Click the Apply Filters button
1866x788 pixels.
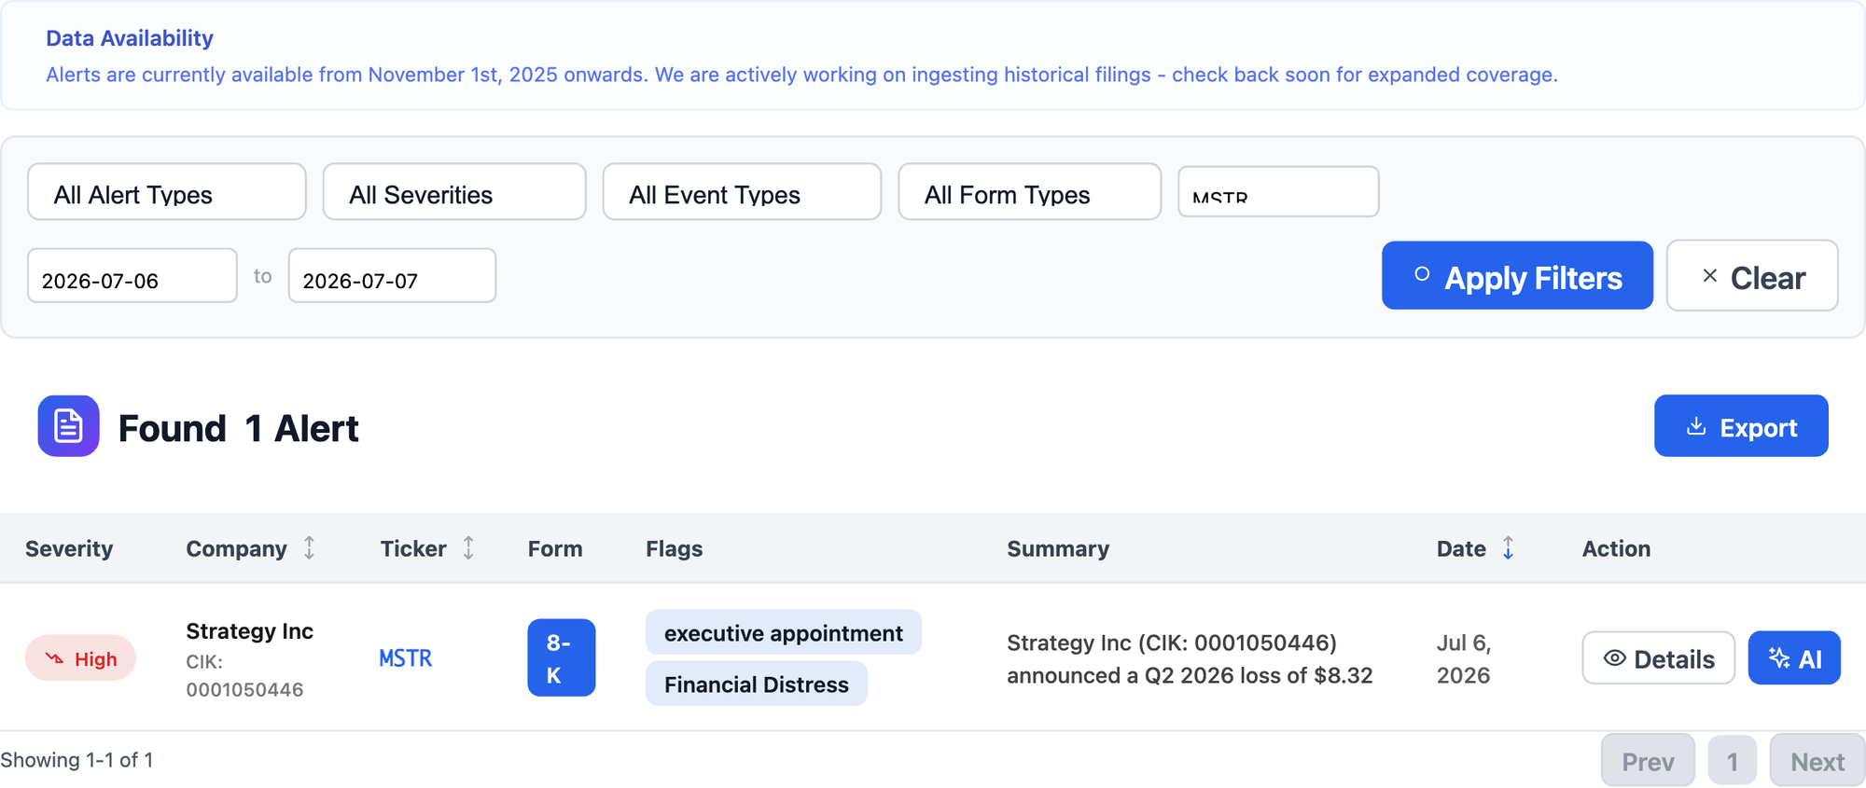tap(1517, 276)
